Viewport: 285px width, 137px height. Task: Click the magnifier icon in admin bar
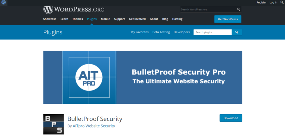pos(282,2)
